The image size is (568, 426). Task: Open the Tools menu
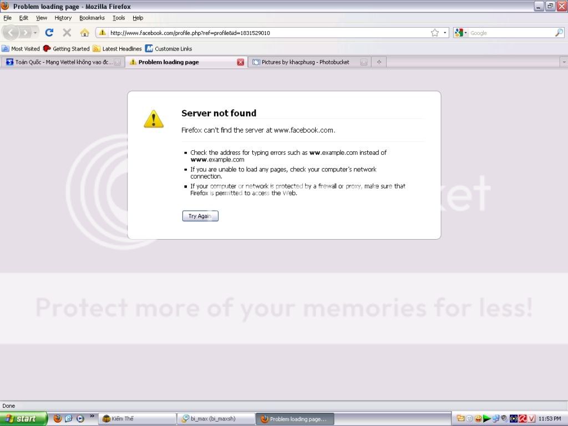point(119,18)
